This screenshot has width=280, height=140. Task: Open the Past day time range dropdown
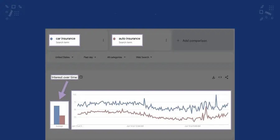click(x=90, y=57)
